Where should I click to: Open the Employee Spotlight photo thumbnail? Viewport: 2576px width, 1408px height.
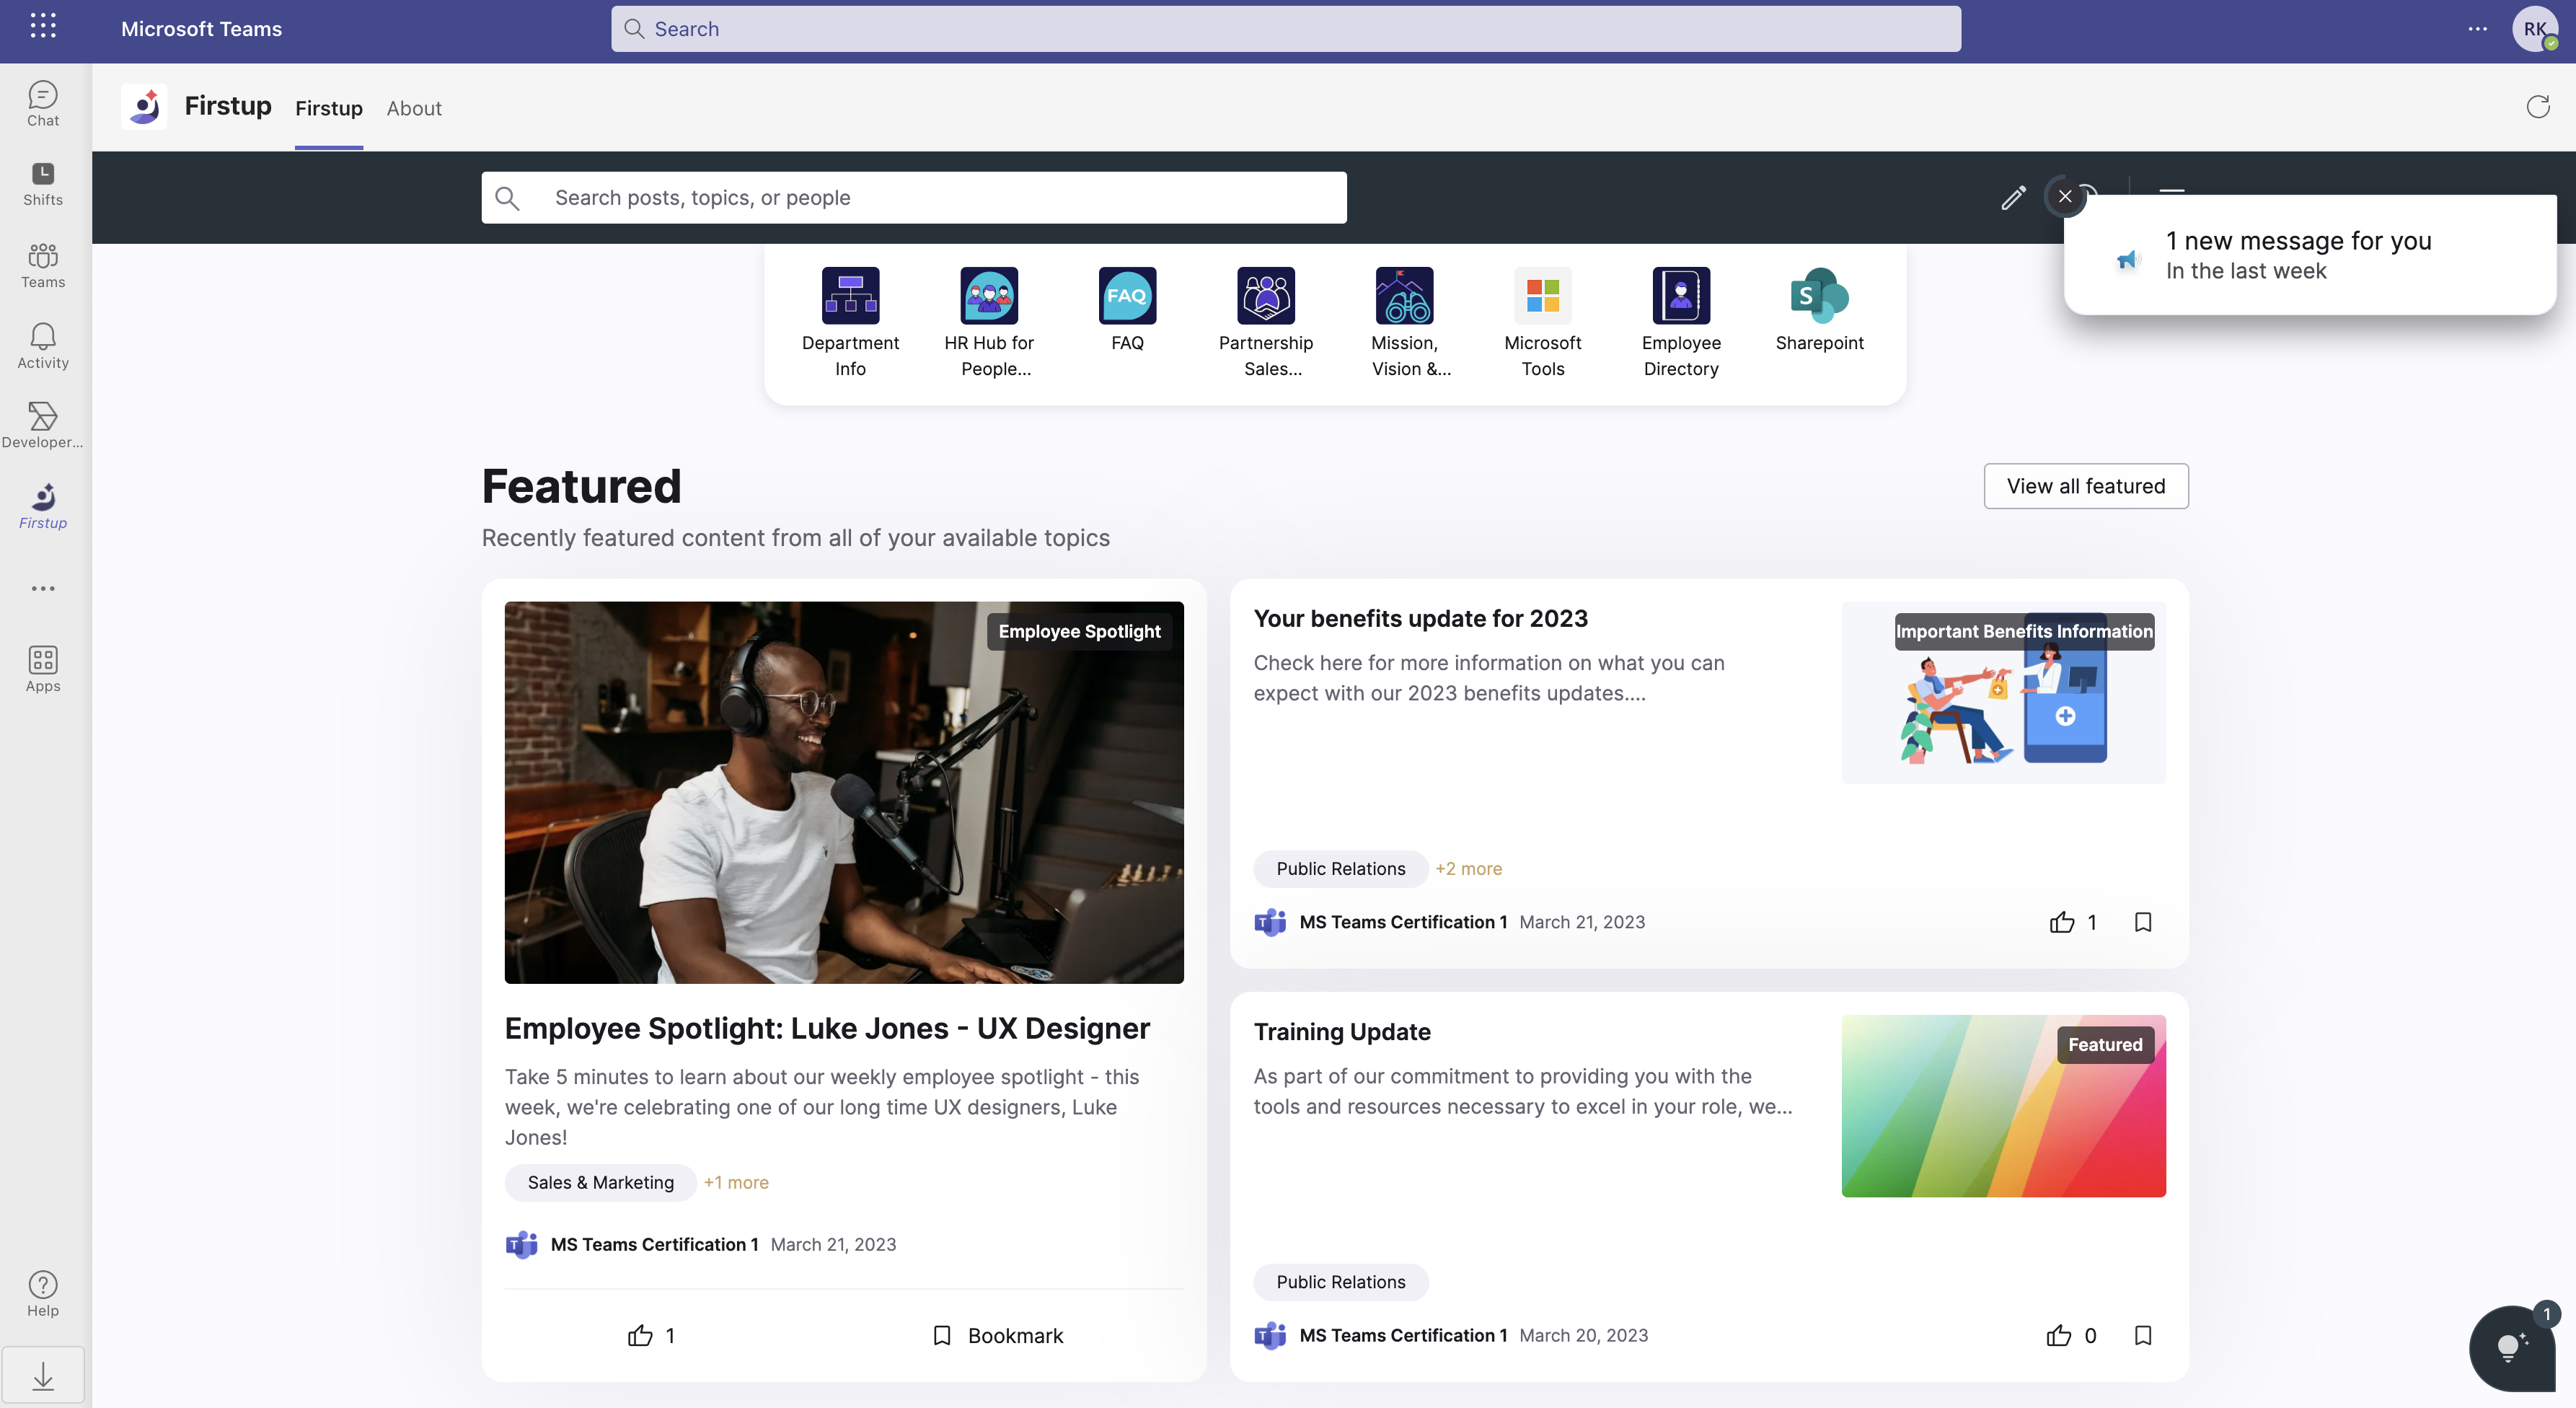[x=844, y=792]
